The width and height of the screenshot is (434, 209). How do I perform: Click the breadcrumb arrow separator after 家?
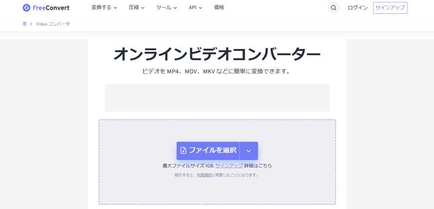[x=31, y=24]
